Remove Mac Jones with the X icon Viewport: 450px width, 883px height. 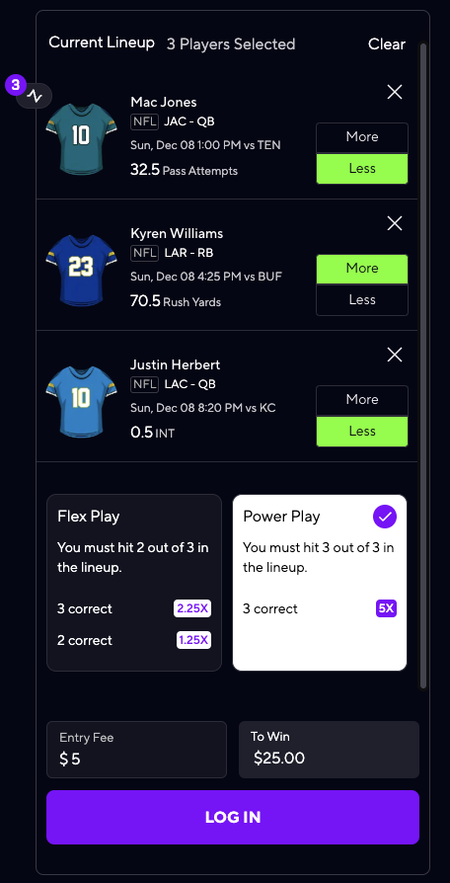point(395,93)
